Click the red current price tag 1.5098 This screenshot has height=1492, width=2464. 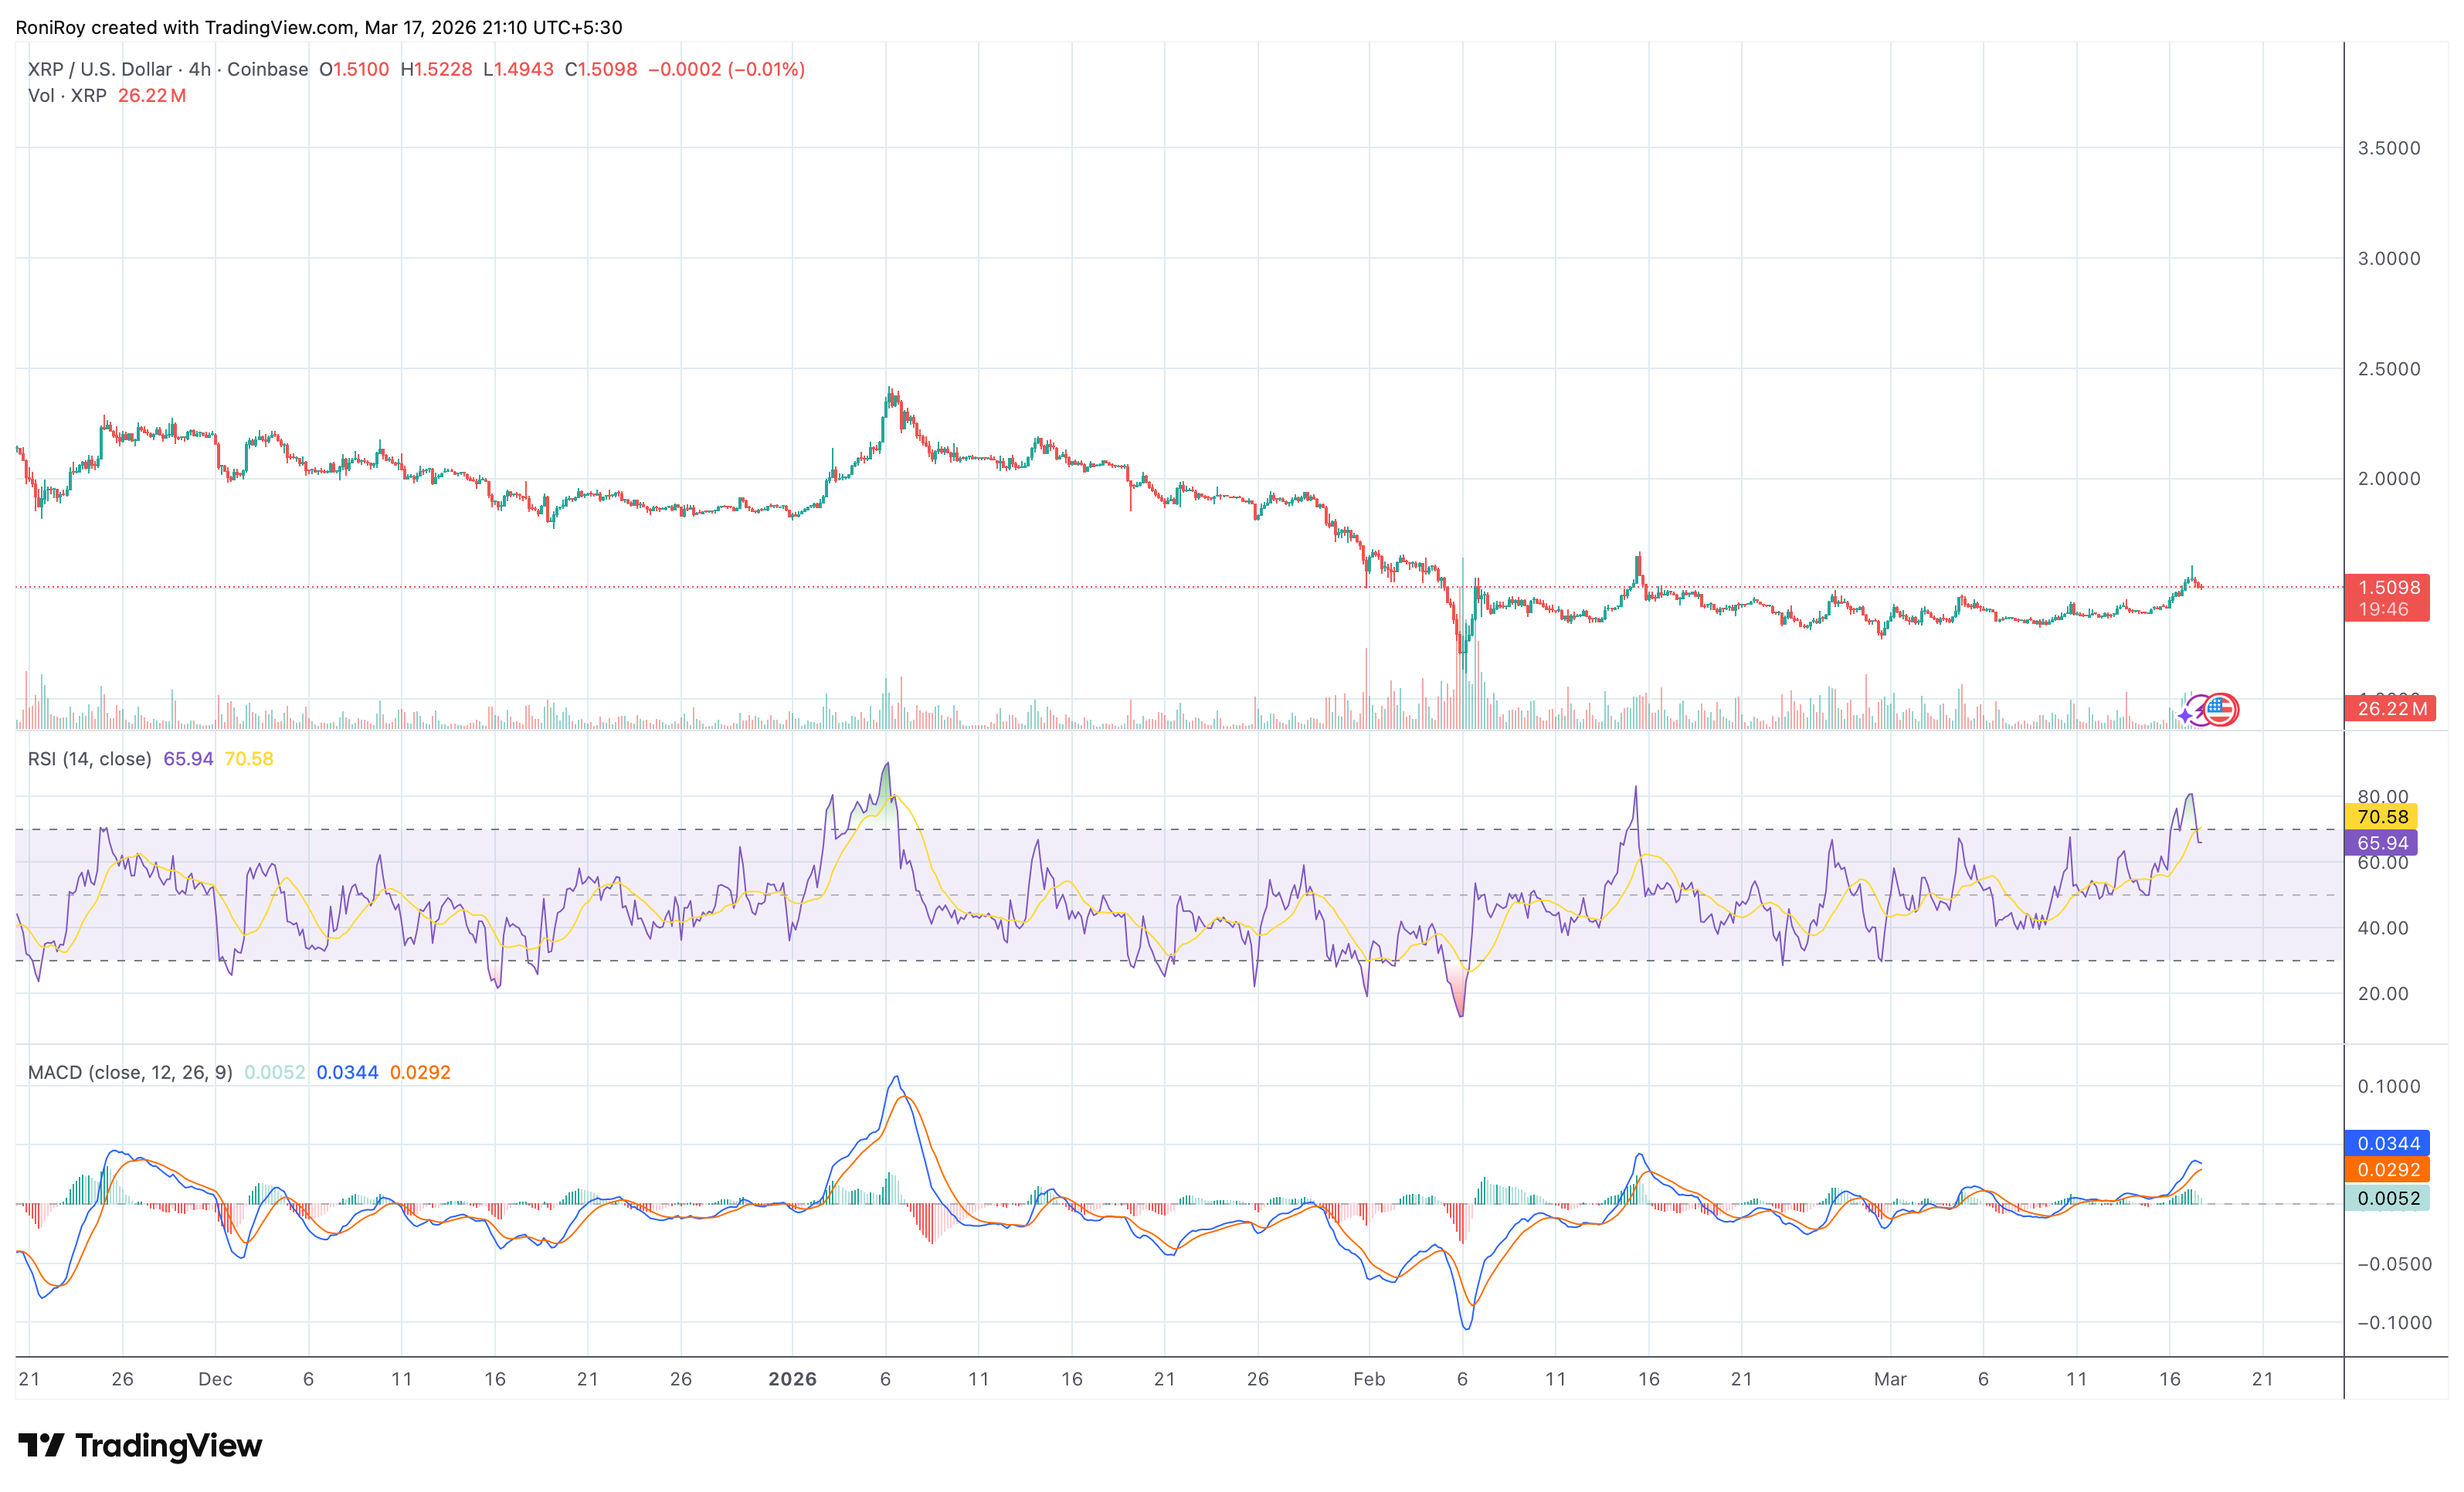(x=2390, y=588)
